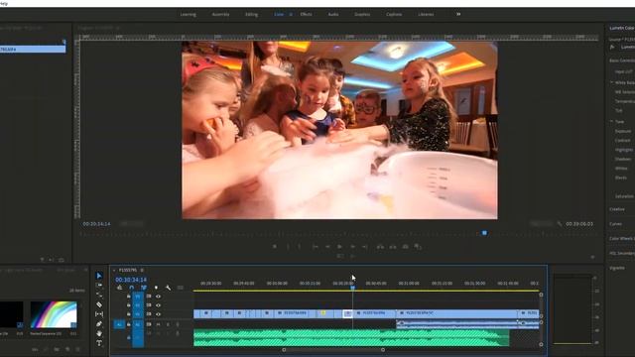Toggle Linked Selection in timeline

[144, 288]
